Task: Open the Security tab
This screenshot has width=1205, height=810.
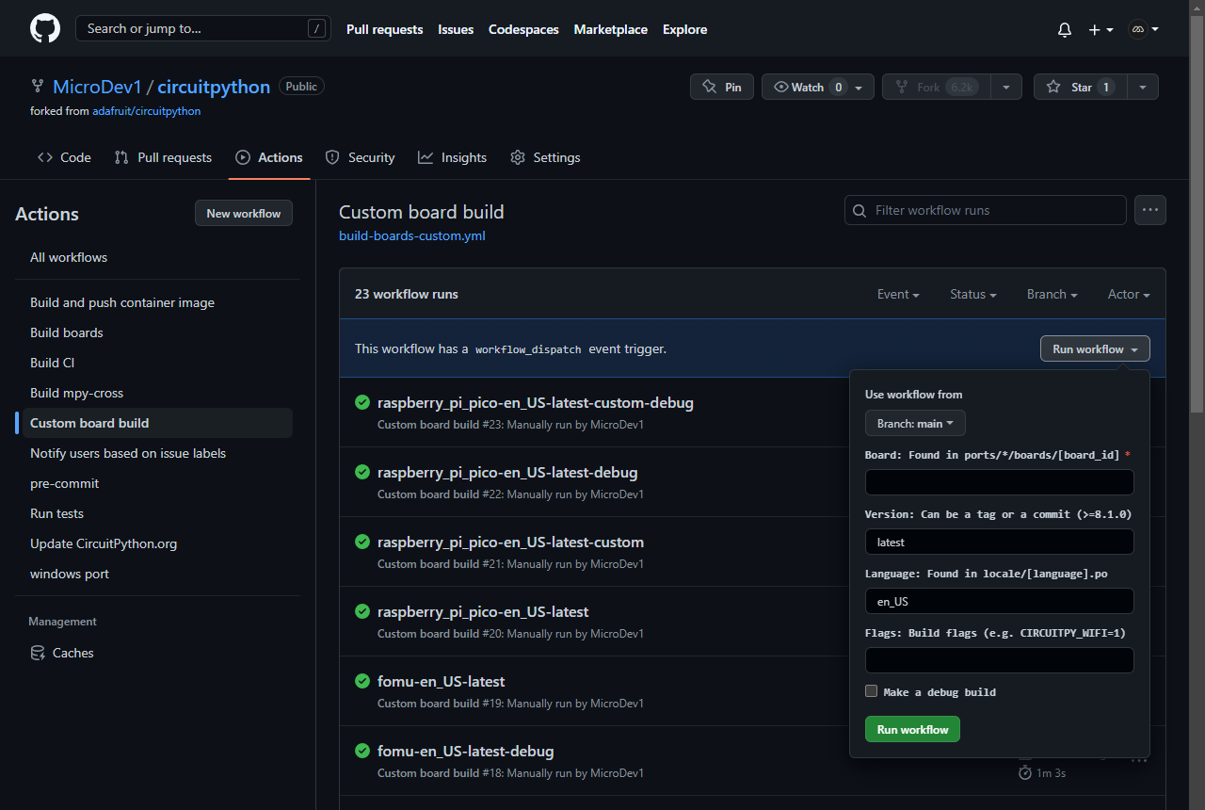Action: [x=360, y=157]
